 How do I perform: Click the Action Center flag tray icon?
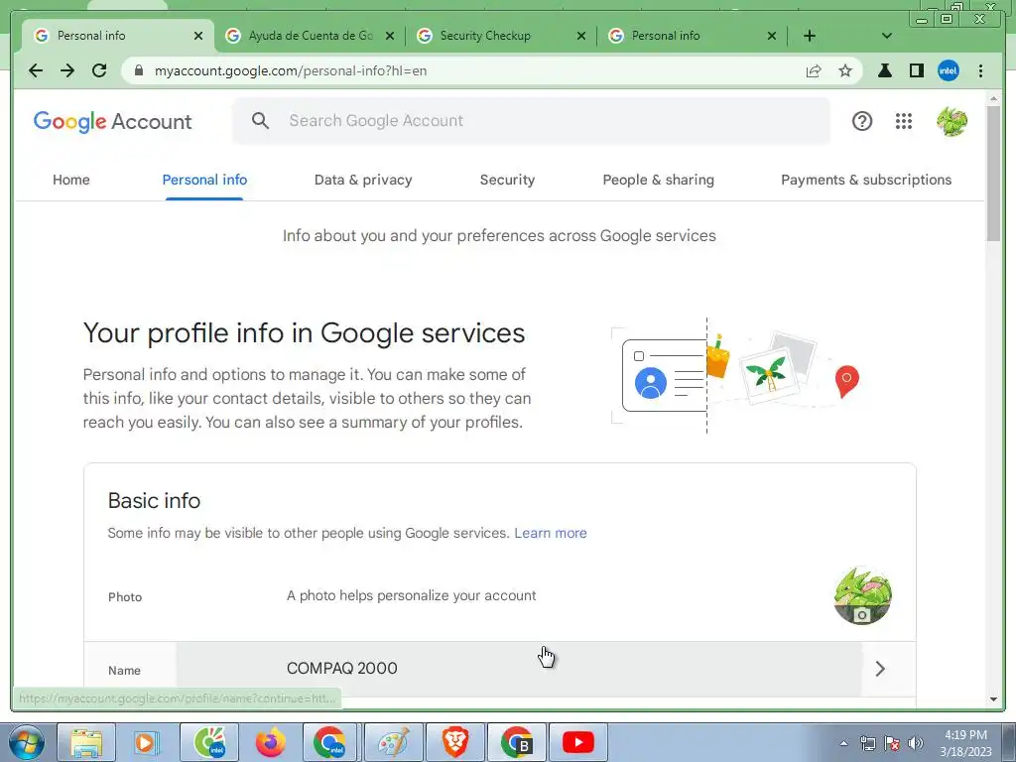point(892,743)
